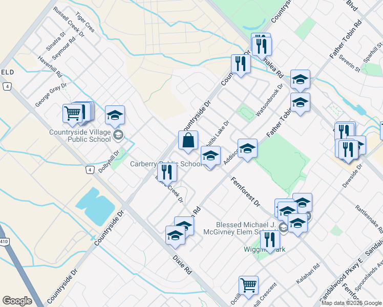383x307 pixels.
Task: Click the Blessed Michael J. McGivney school place icon
Action: coord(283,228)
